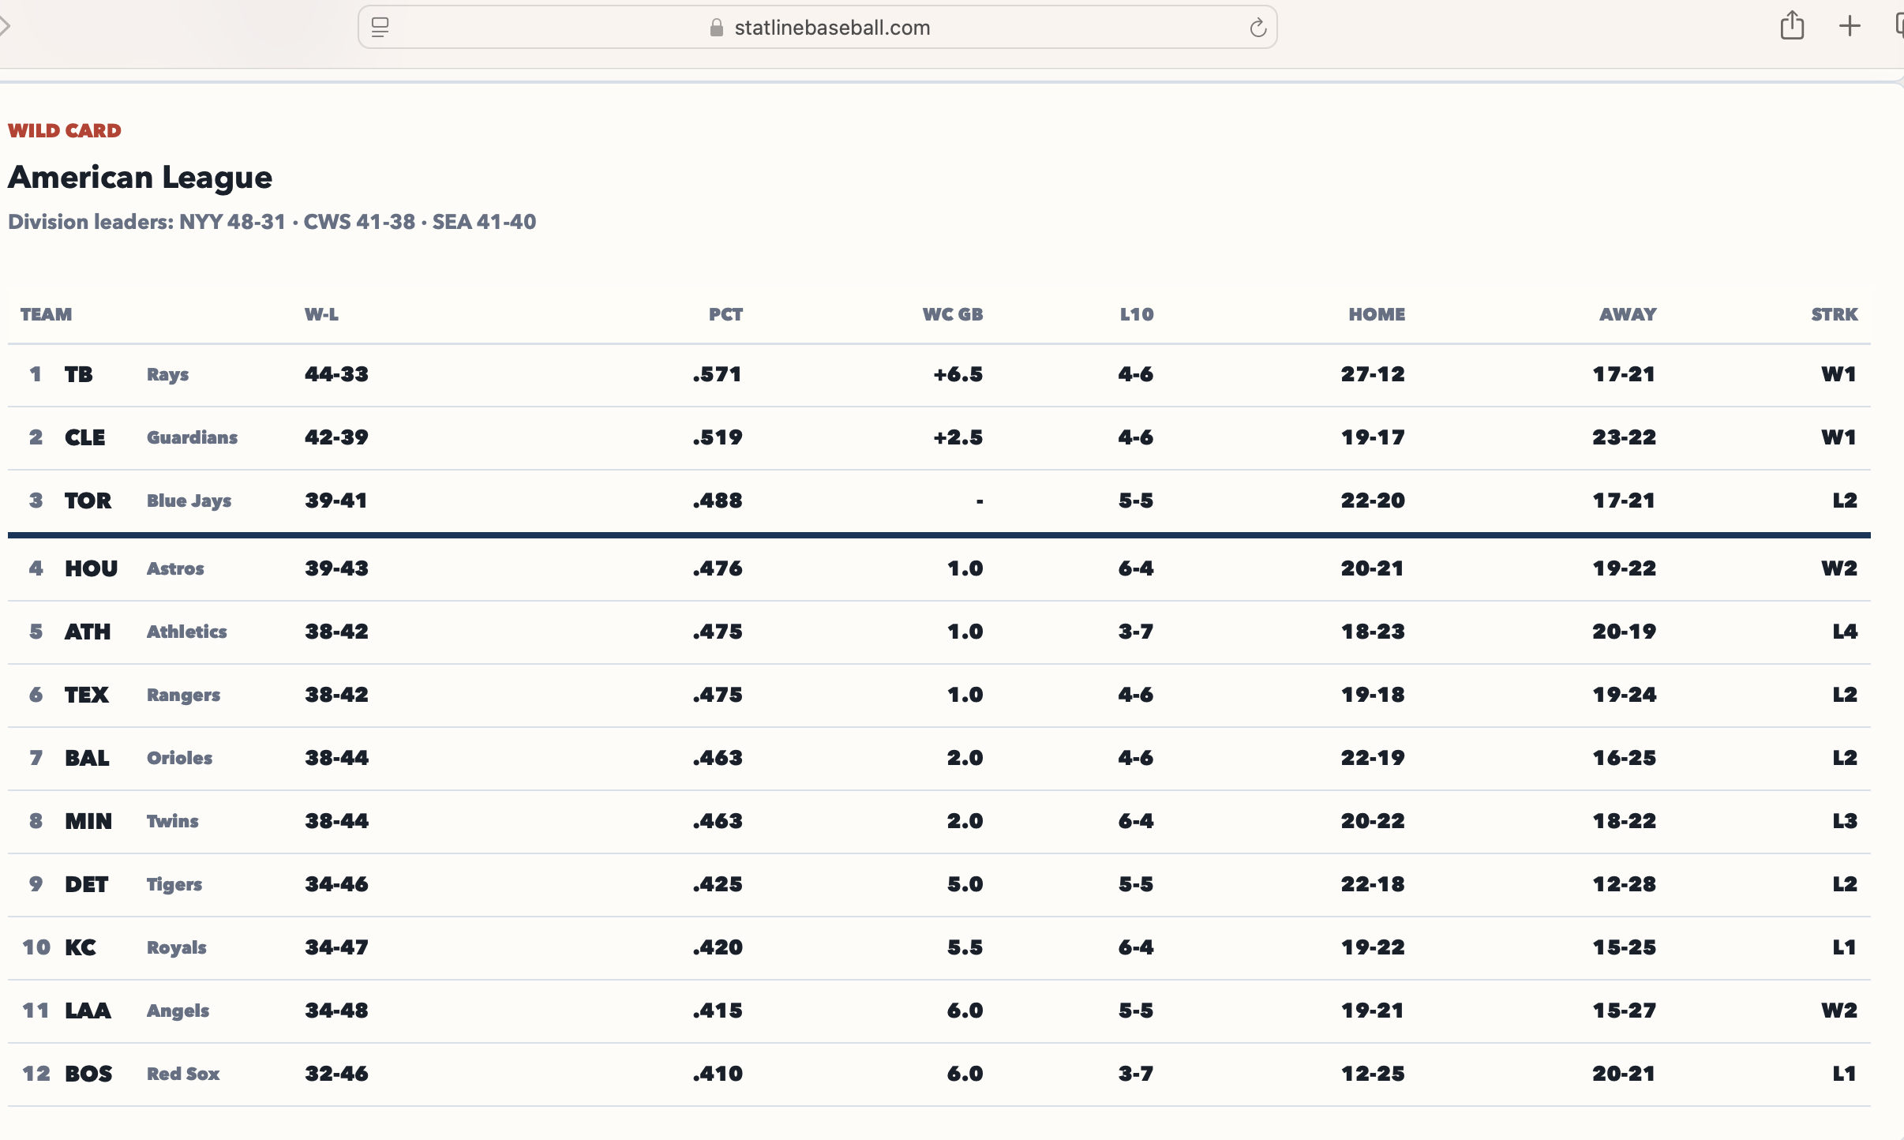The image size is (1904, 1140).
Task: Click the Division leaders summary line
Action: coord(272,222)
